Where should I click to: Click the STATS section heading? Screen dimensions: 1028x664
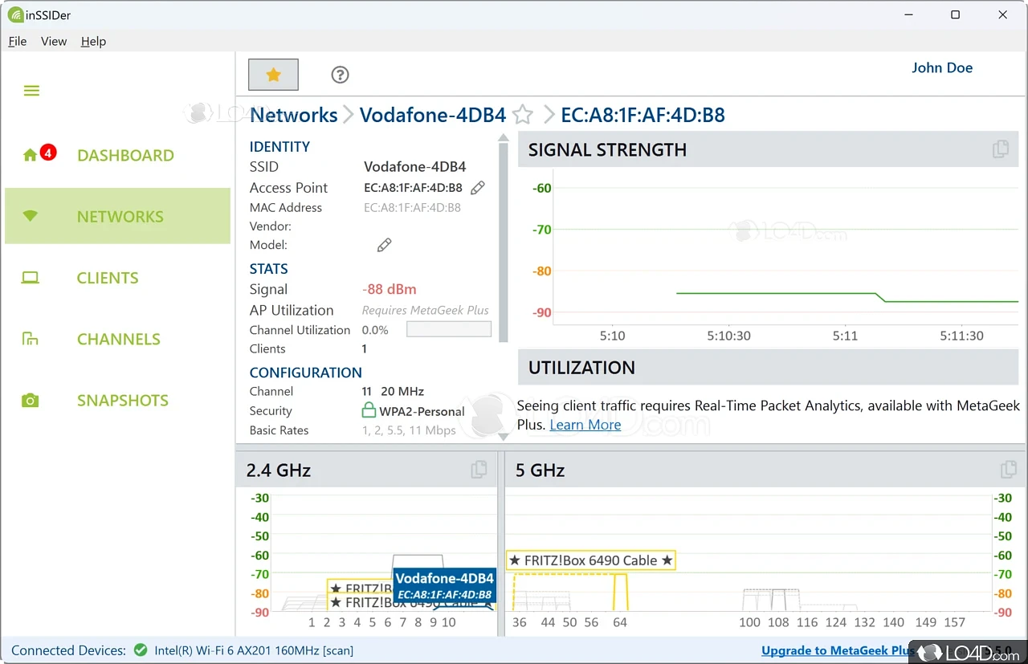pos(268,269)
